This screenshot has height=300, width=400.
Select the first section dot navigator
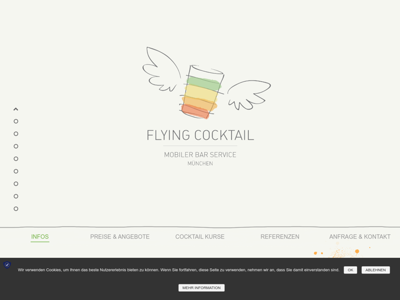pos(16,121)
